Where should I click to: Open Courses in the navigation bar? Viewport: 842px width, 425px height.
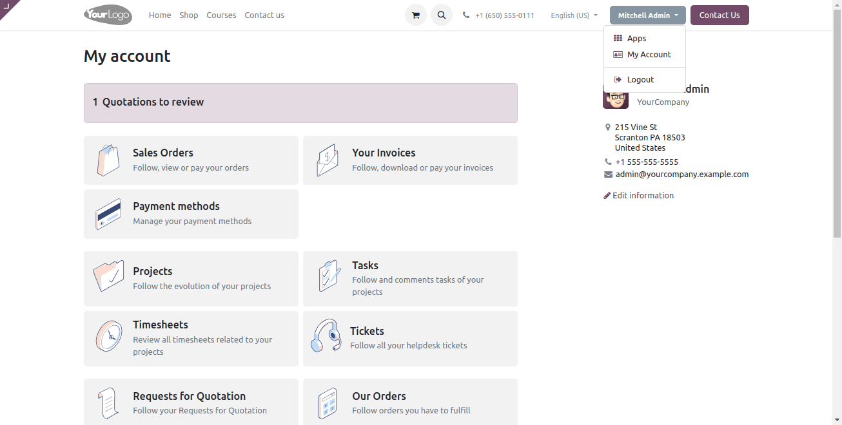pos(221,15)
